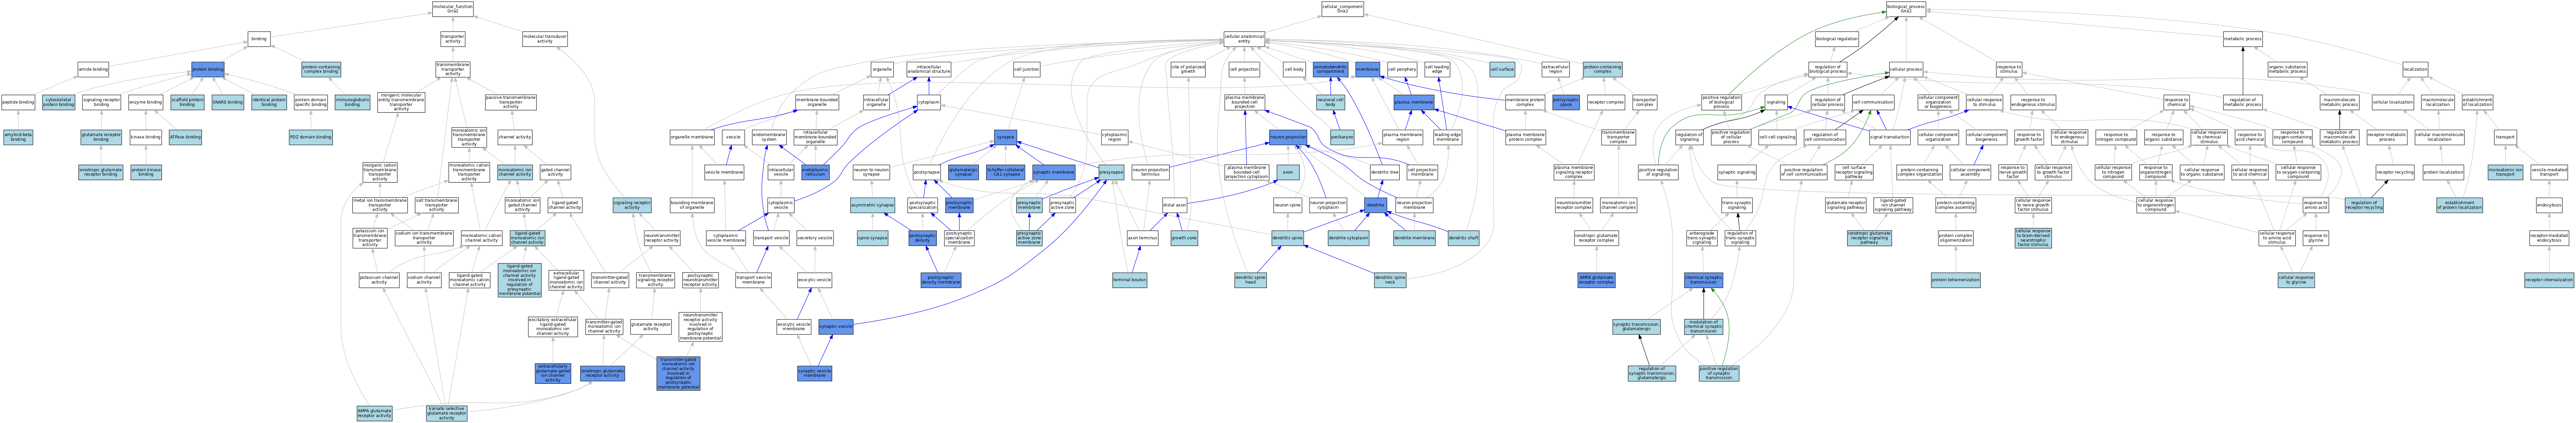This screenshot has height=423, width=2576.
Task: Select the 'neuronal cell body' node
Action: [1330, 102]
